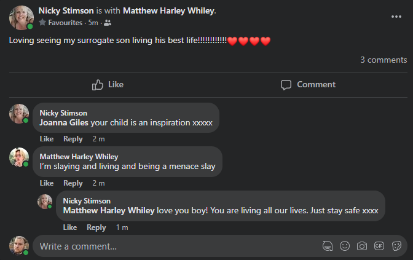Click the audience friends icon beside 5m
Viewport: 413px width, 260px height.
pos(108,23)
